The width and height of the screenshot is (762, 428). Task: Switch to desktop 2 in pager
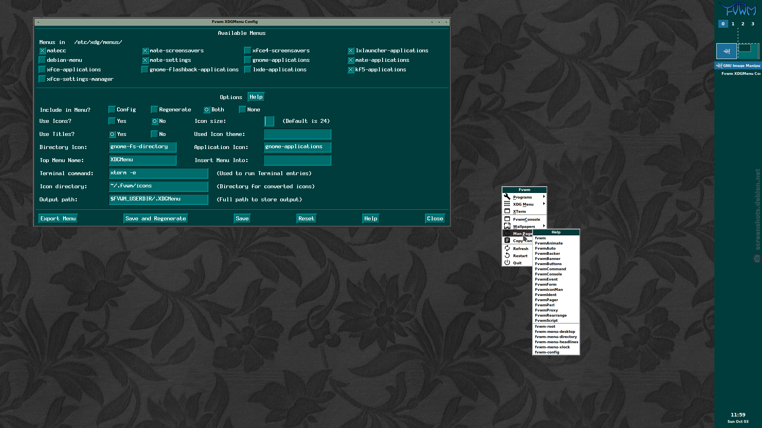pos(743,24)
